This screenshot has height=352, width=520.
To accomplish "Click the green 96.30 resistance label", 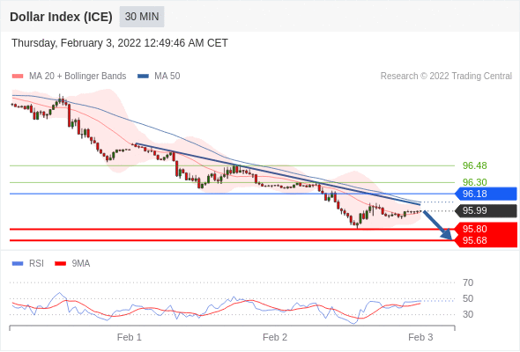I will click(474, 182).
